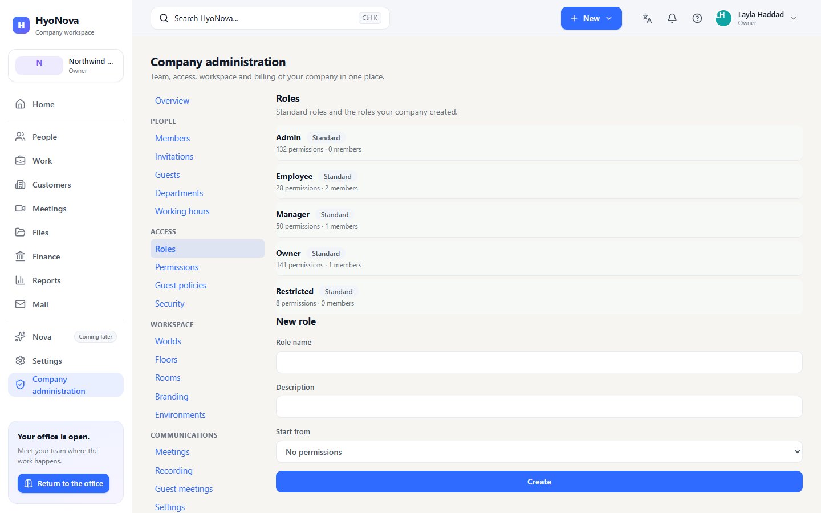Click the Coming later badge
The width and height of the screenshot is (821, 513).
pyautogui.click(x=96, y=337)
